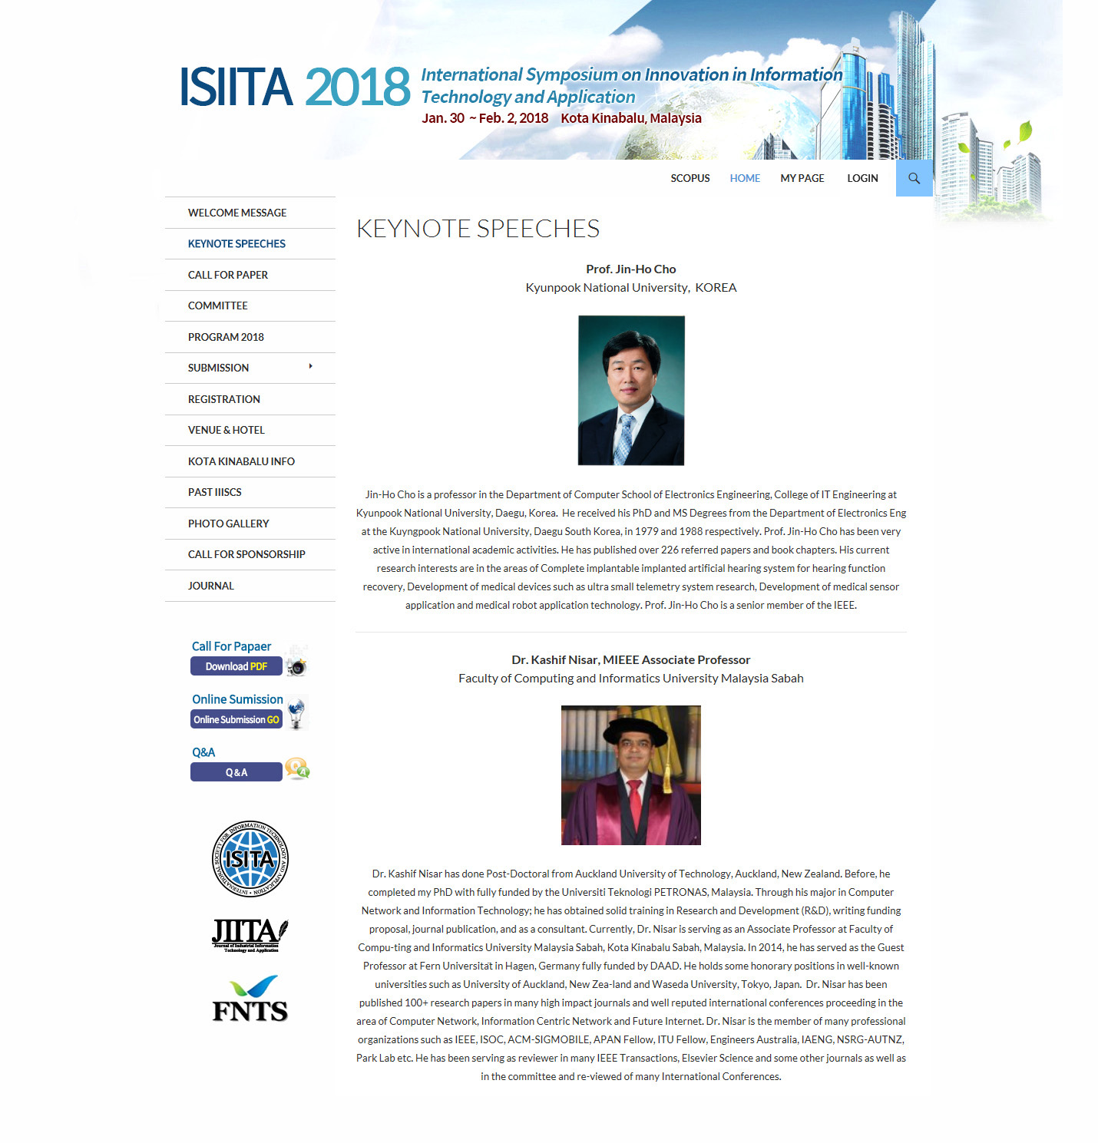The height and width of the screenshot is (1143, 1098).
Task: Open the JIITA journal logo
Action: [250, 936]
